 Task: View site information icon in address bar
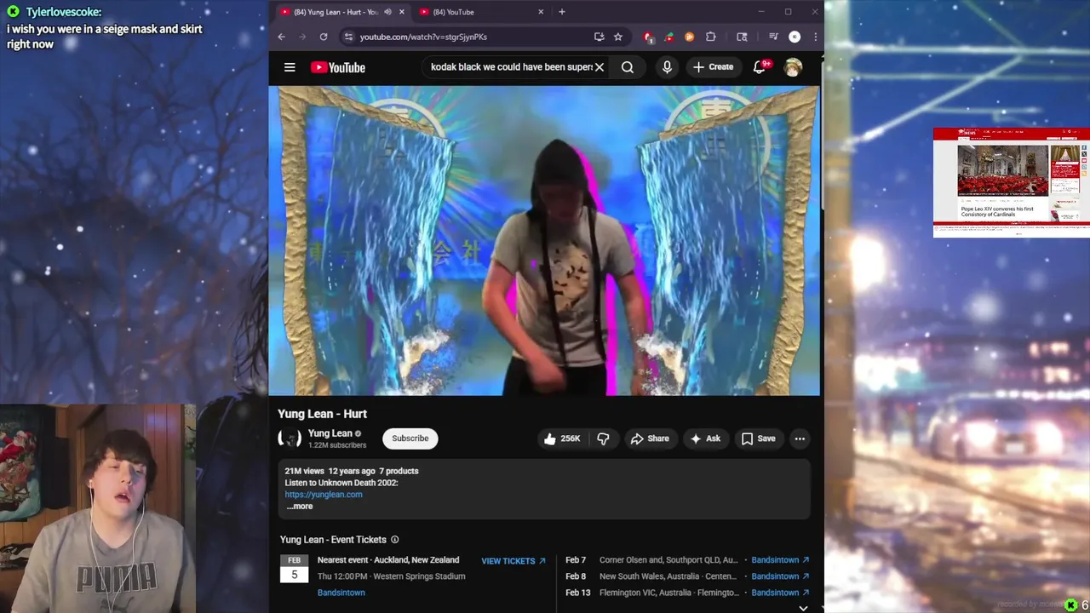pos(347,37)
